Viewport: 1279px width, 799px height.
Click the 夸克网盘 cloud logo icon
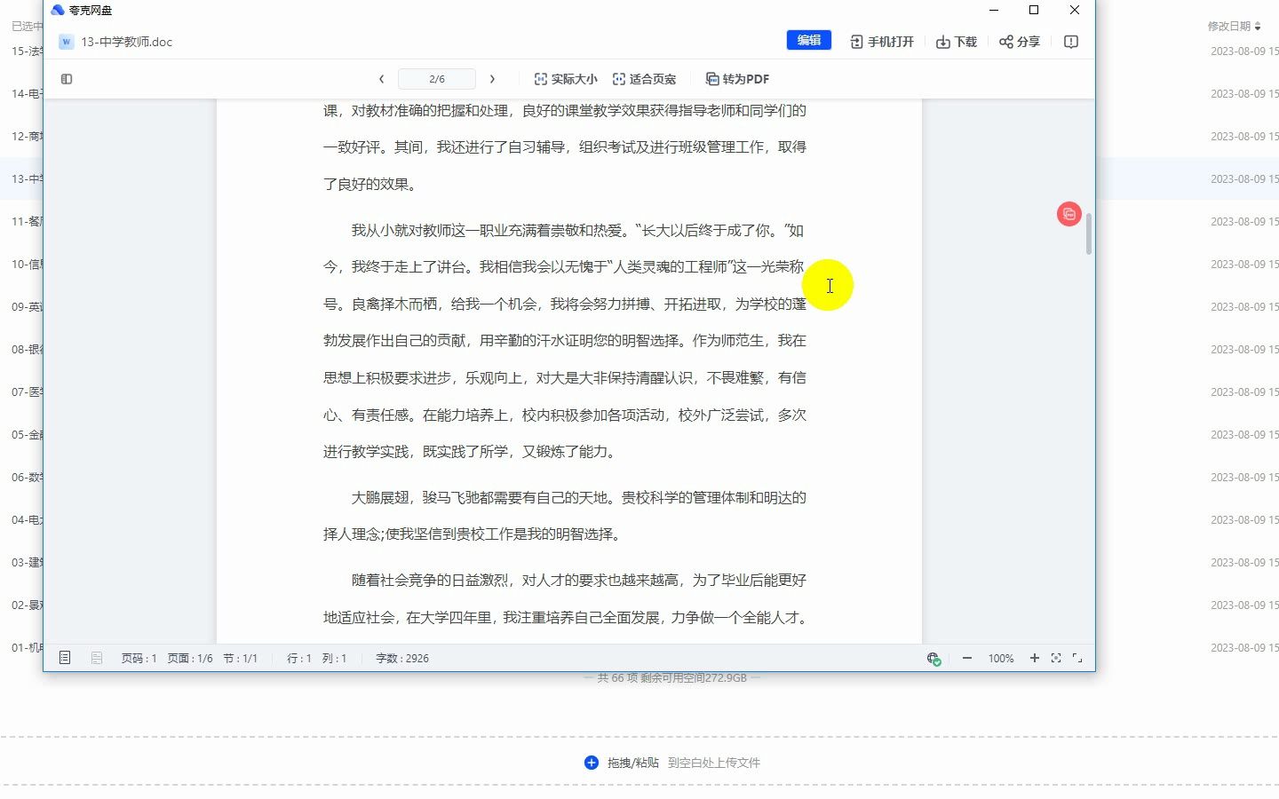tap(58, 10)
